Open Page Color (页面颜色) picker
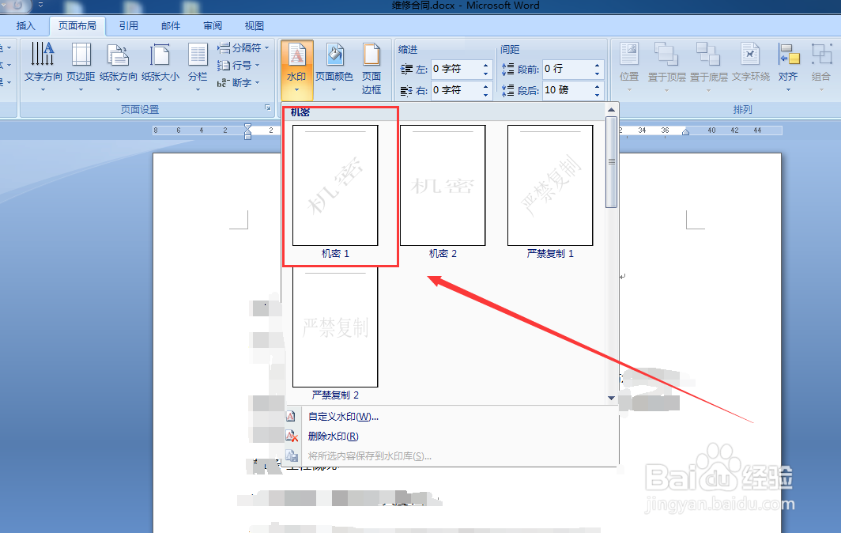The height and width of the screenshot is (533, 841). pyautogui.click(x=334, y=68)
